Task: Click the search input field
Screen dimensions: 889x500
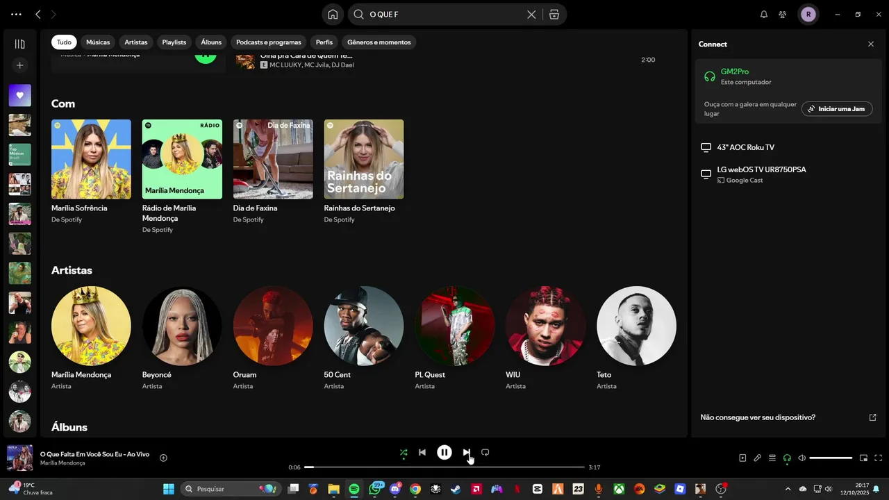Action: (x=444, y=15)
